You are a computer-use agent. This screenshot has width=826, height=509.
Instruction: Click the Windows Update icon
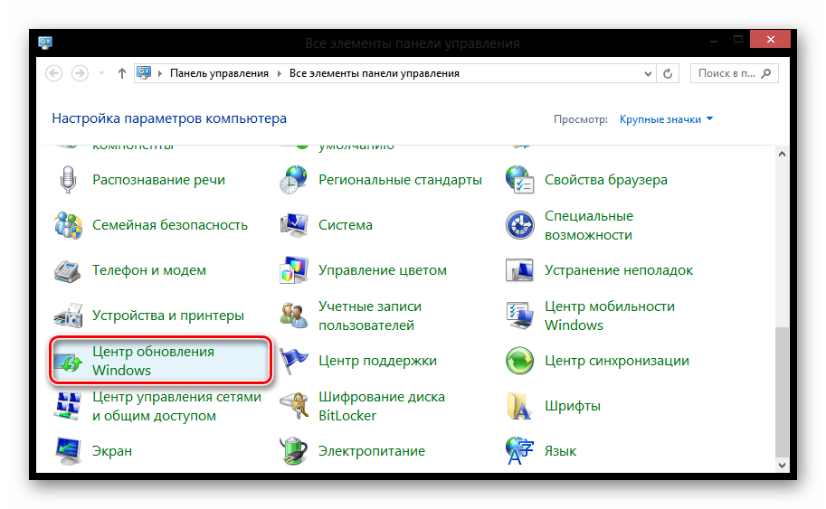click(69, 361)
